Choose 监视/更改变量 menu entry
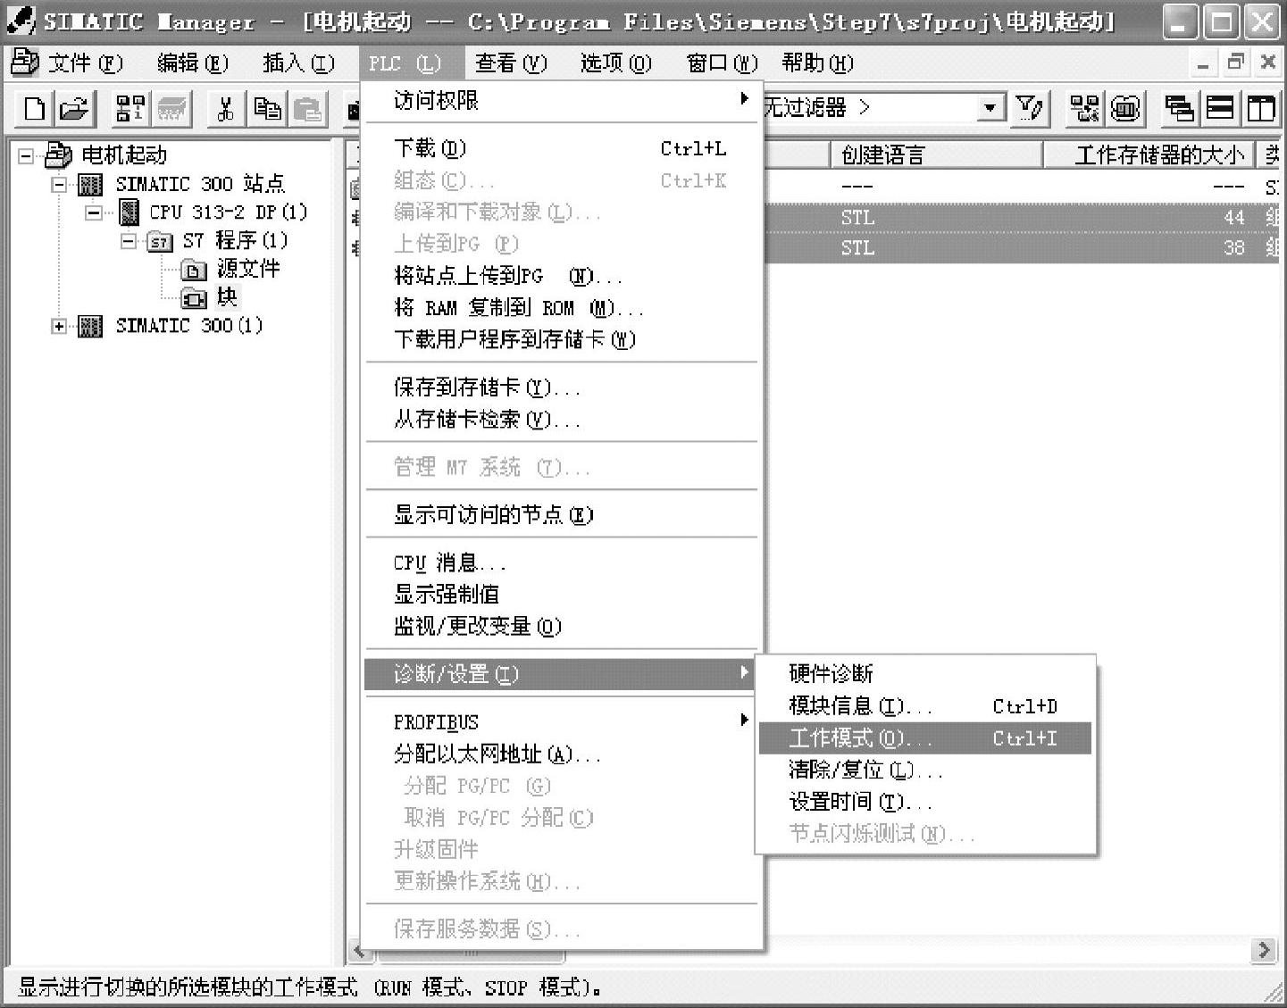 point(561,627)
